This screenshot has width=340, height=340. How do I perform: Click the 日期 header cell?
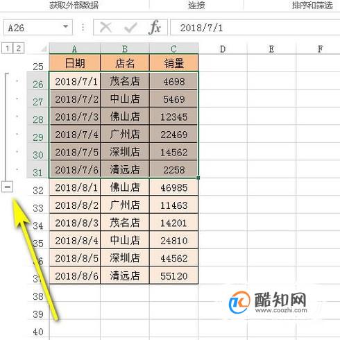pyautogui.click(x=75, y=63)
